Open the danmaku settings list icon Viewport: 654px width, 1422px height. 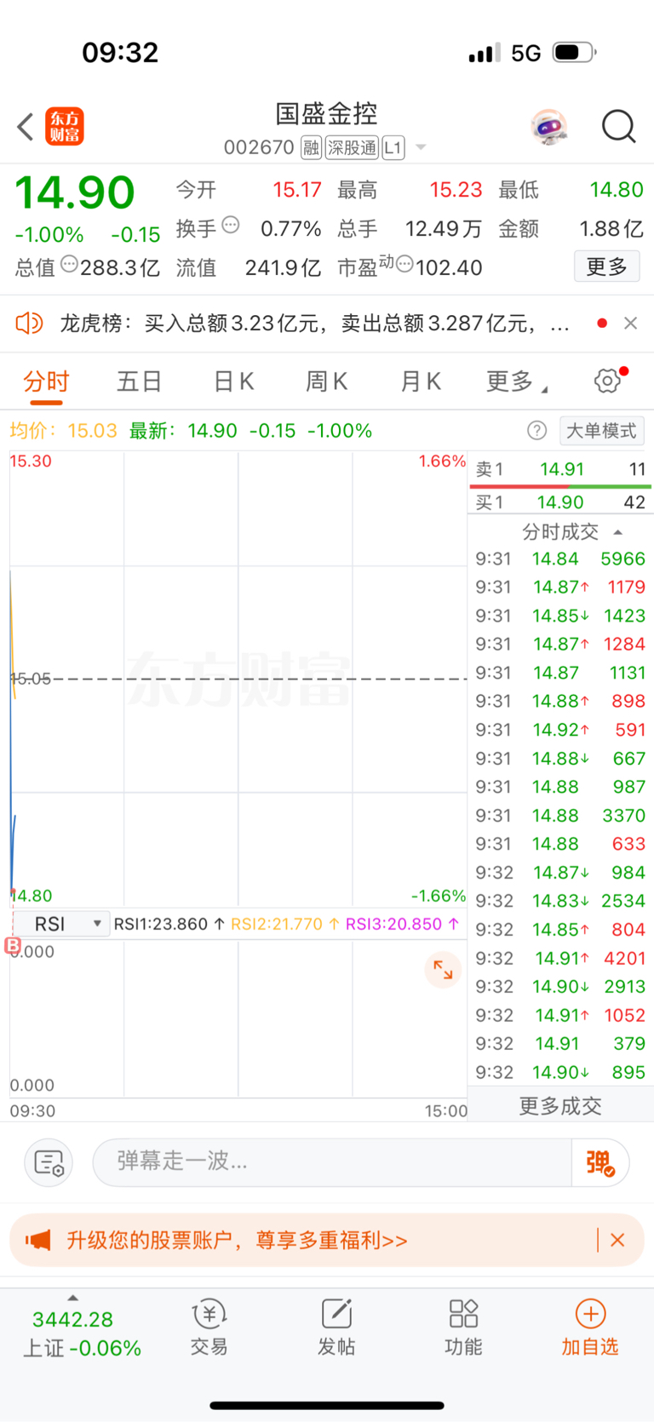[49, 1162]
